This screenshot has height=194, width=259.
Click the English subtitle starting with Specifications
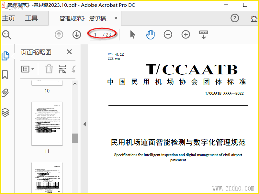point(178,157)
